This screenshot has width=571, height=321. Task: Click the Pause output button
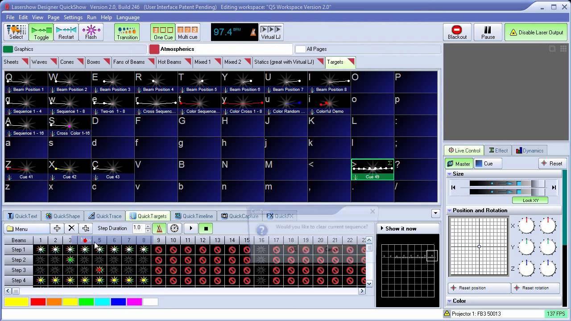[x=488, y=32]
